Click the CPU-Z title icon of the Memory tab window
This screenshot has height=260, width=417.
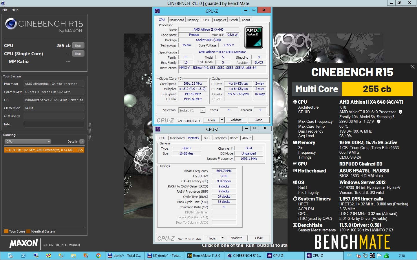point(158,129)
